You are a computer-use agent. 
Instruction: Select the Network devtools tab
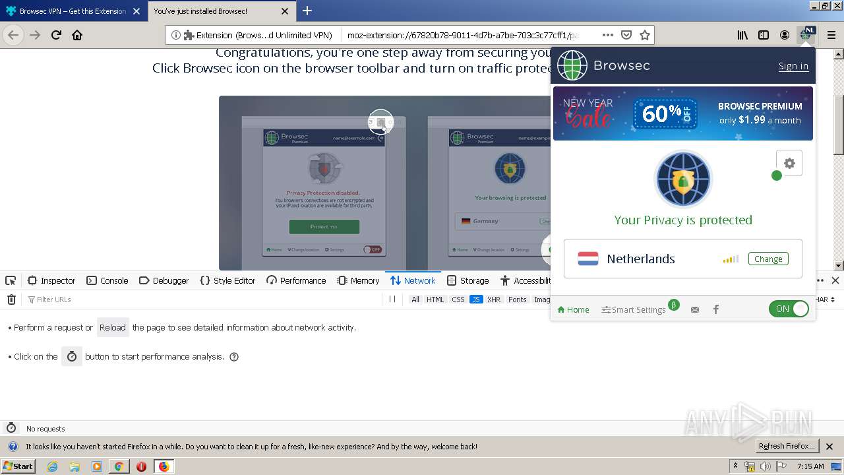tap(413, 280)
